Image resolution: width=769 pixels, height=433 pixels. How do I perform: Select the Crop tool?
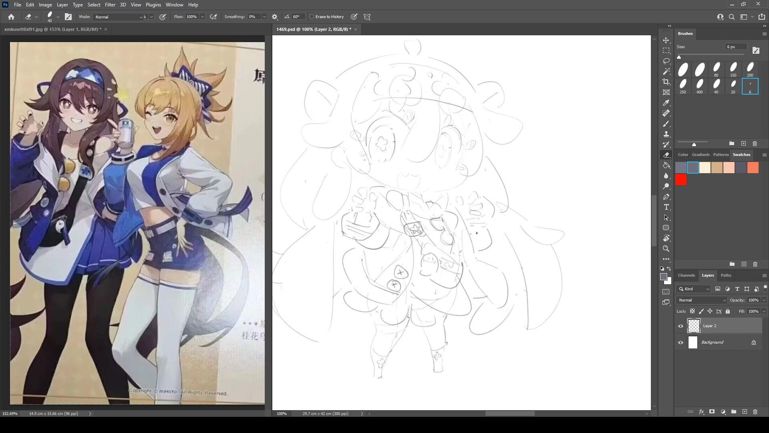point(666,82)
